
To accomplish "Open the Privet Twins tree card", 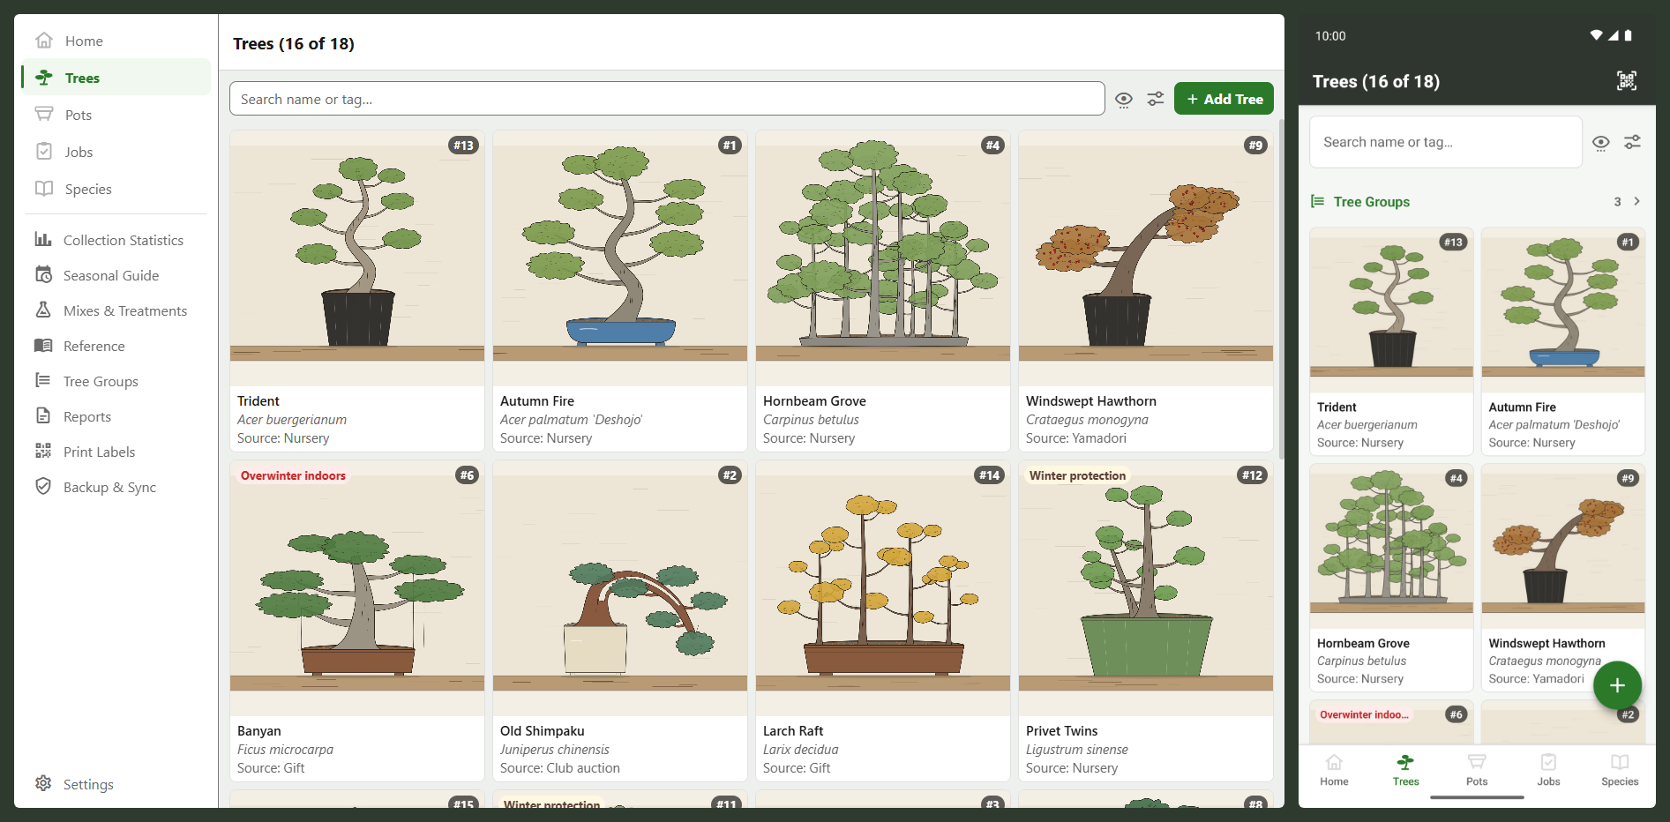I will click(x=1146, y=621).
